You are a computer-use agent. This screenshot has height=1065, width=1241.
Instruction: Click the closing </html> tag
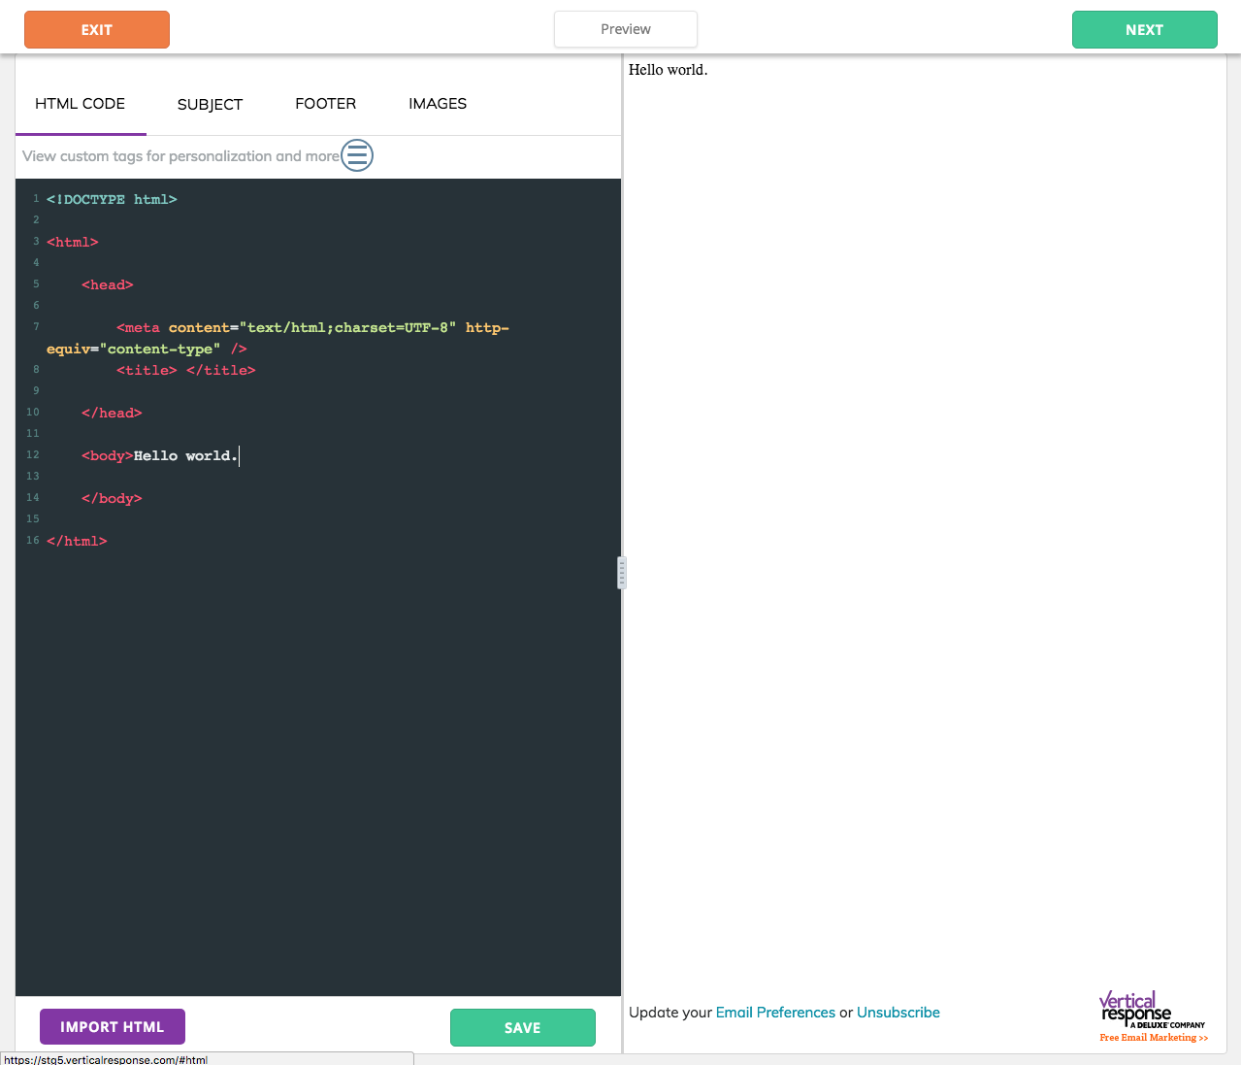(77, 541)
